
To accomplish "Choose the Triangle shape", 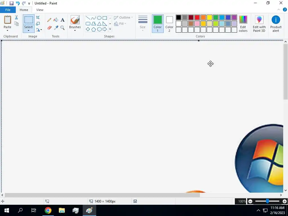I will pos(99,24).
